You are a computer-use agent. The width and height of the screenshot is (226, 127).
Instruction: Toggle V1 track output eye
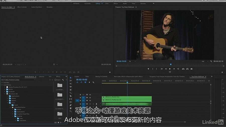pyautogui.click(x=90, y=101)
